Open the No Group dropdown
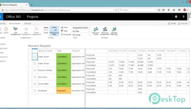The image size is (191, 109). (x=81, y=35)
